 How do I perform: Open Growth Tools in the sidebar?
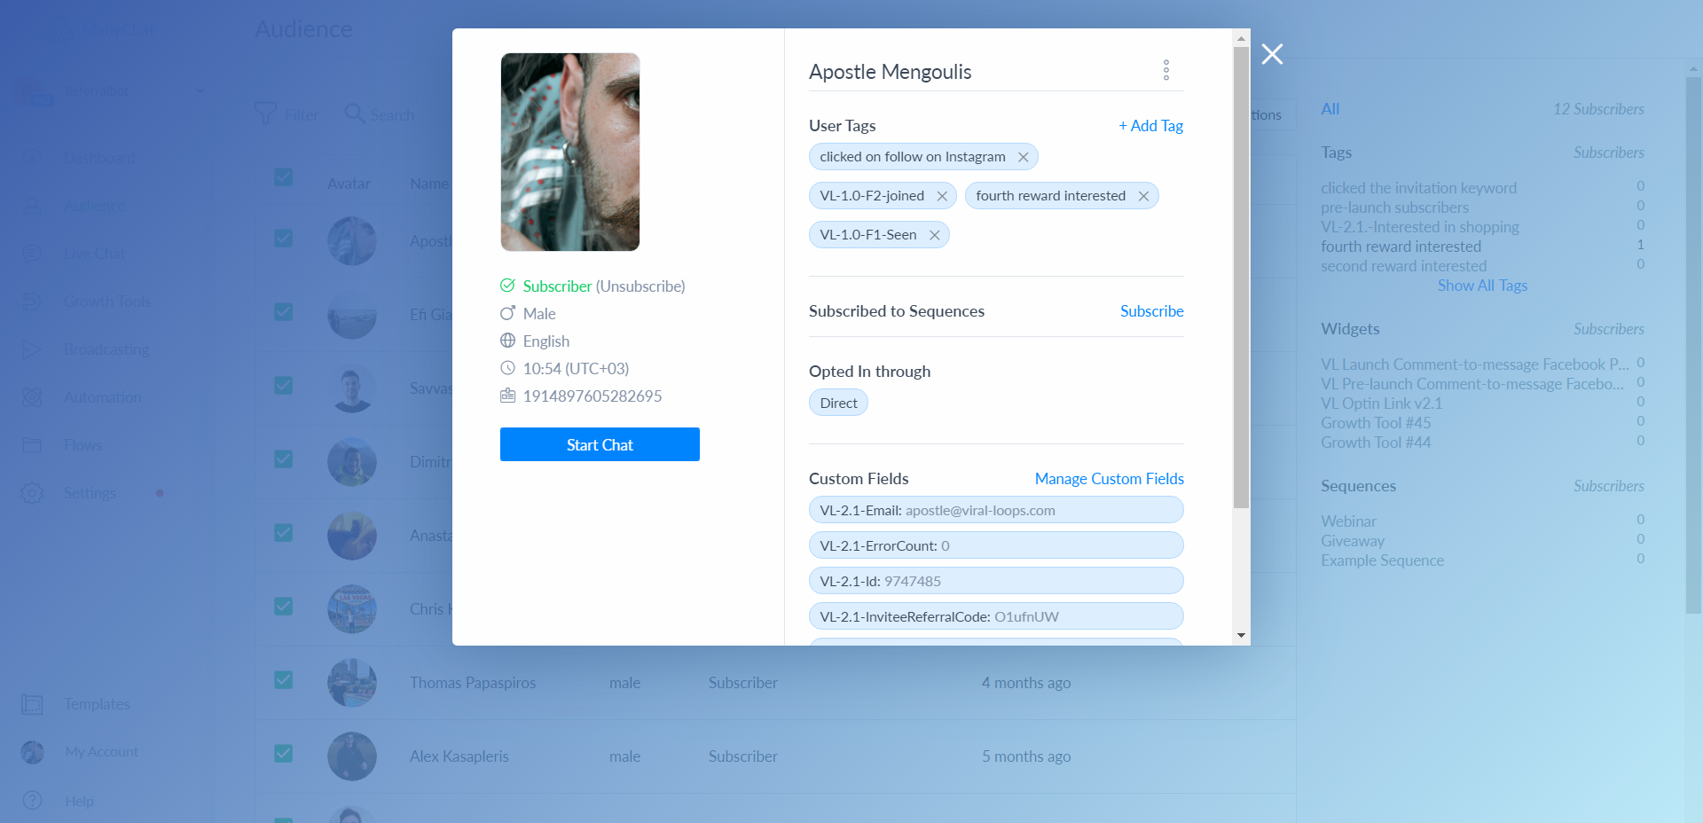(x=107, y=302)
